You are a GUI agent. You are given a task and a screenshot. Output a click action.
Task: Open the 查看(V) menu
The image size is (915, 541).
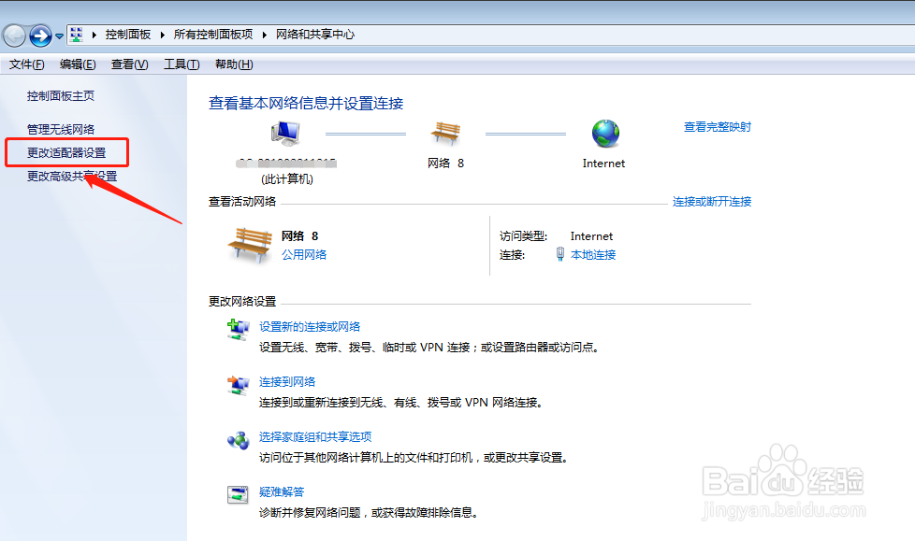click(x=131, y=64)
